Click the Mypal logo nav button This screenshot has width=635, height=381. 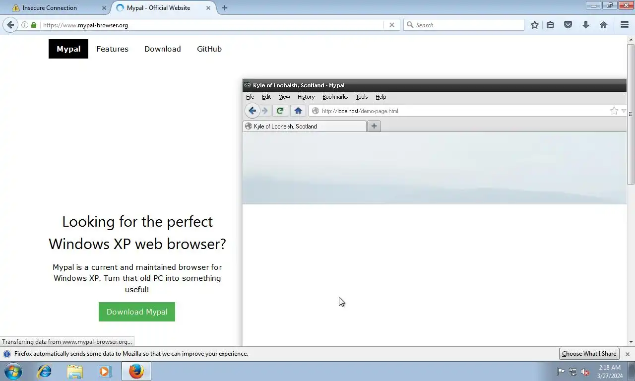coord(68,49)
